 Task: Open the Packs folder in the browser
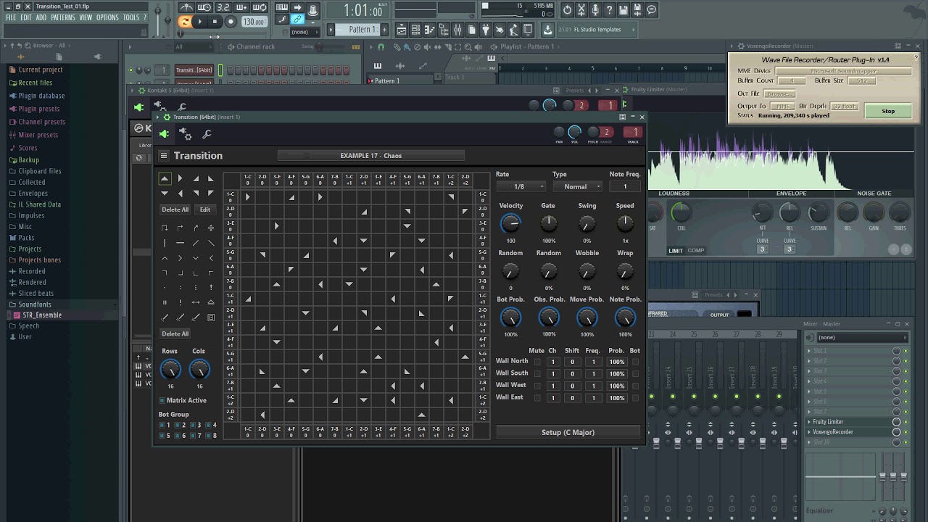pos(26,238)
